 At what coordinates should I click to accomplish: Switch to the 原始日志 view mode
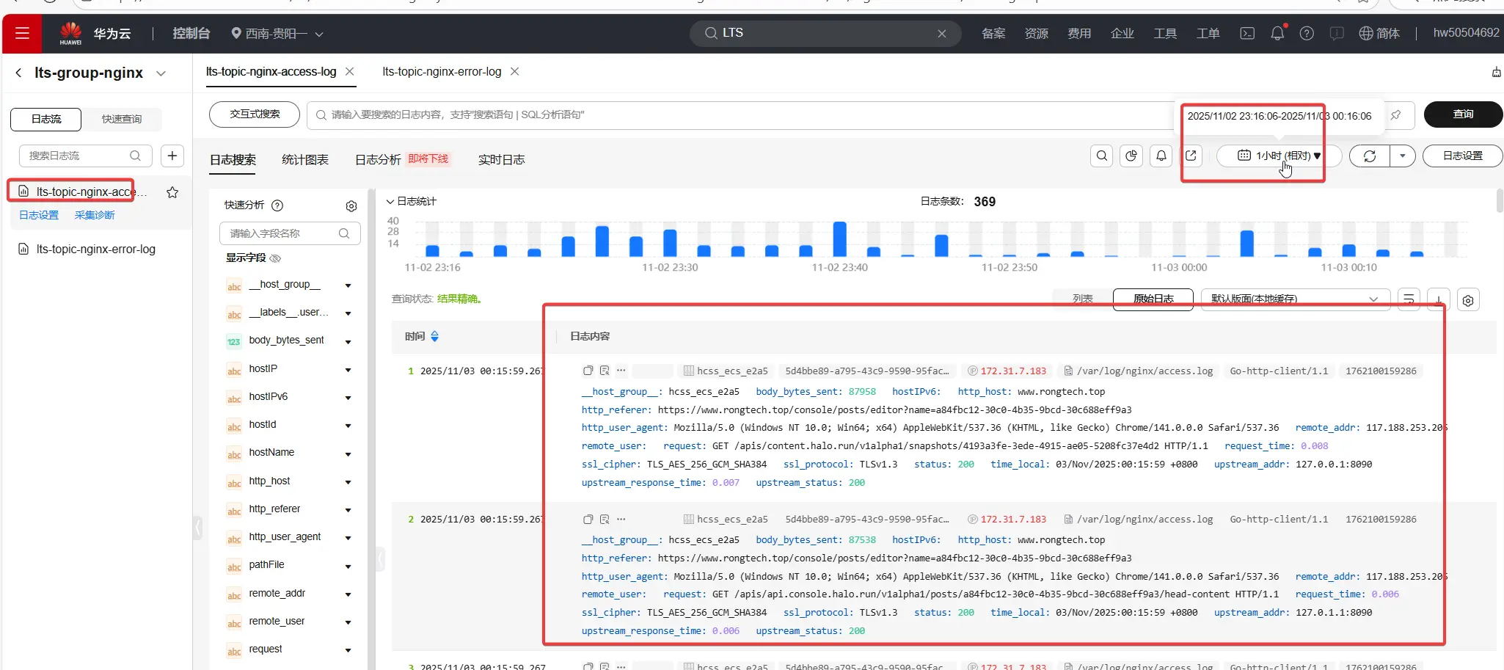click(1153, 299)
